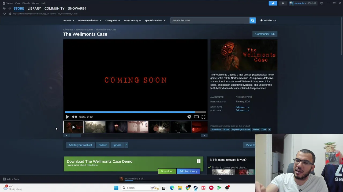Click Learn more about this demo
Image resolution: width=343 pixels, height=192 pixels.
tap(73, 165)
